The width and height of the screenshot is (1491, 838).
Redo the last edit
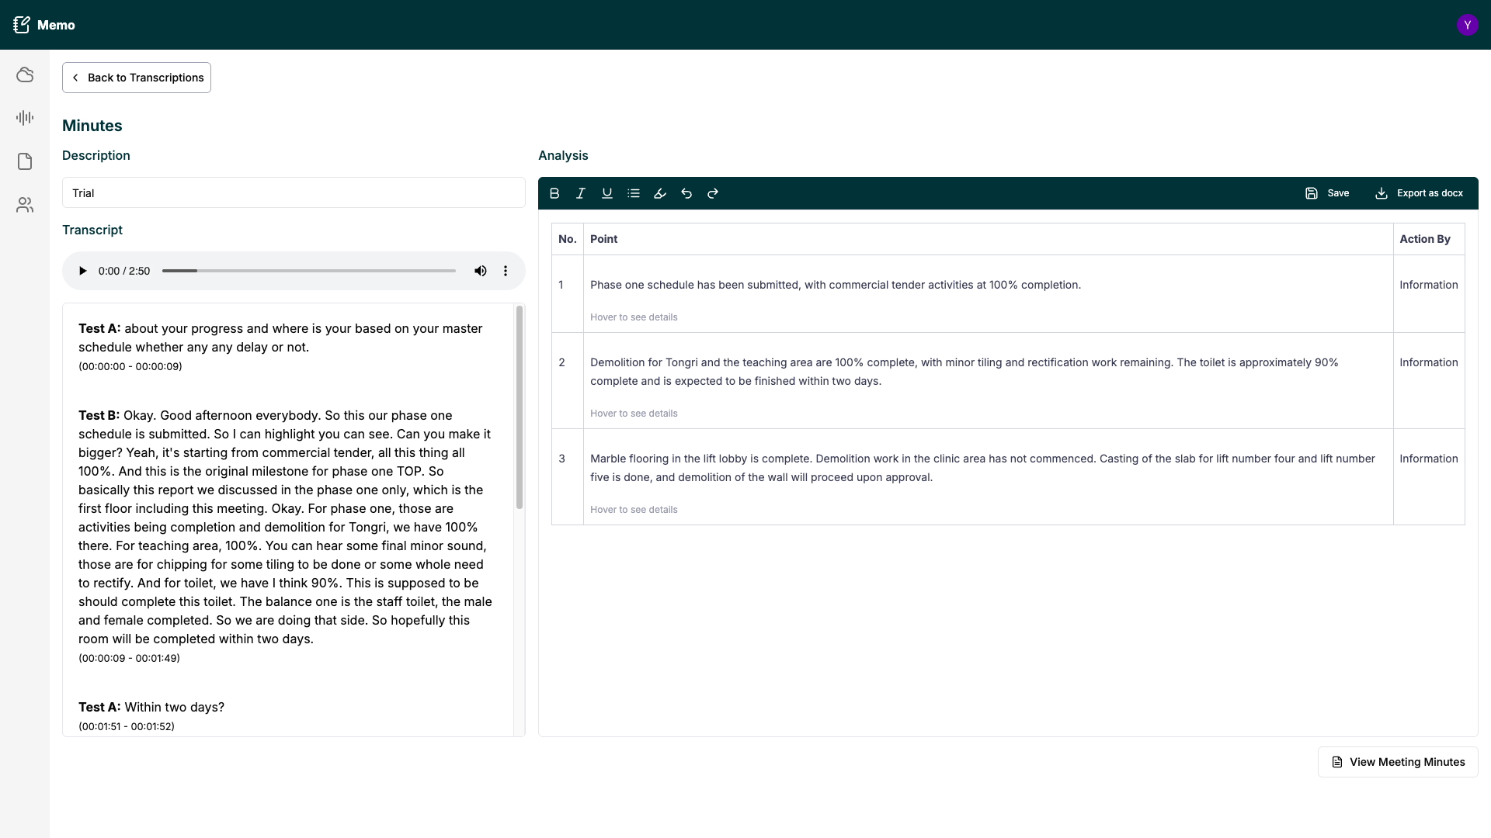coord(713,193)
